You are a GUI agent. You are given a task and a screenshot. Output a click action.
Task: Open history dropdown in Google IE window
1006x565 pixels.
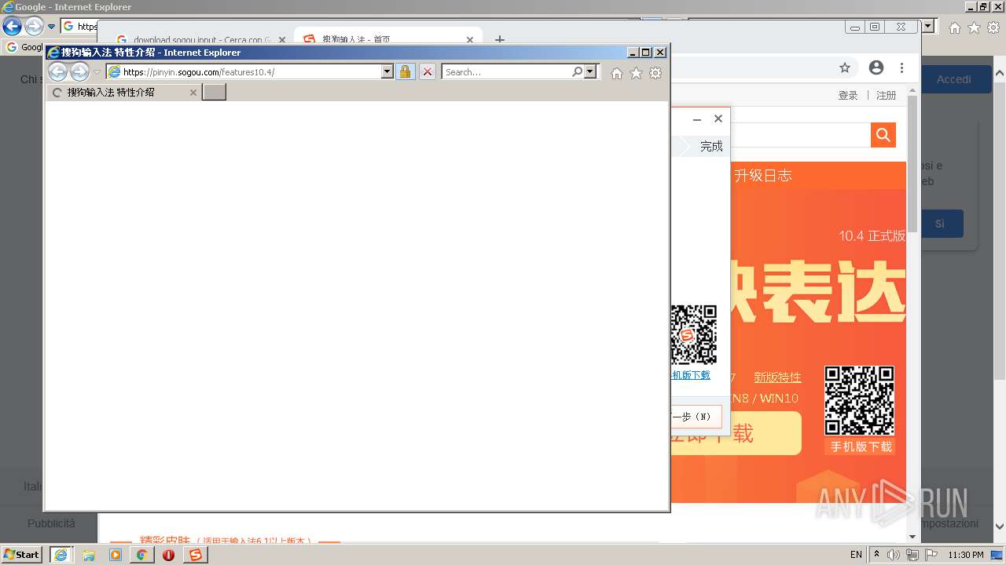tap(51, 27)
